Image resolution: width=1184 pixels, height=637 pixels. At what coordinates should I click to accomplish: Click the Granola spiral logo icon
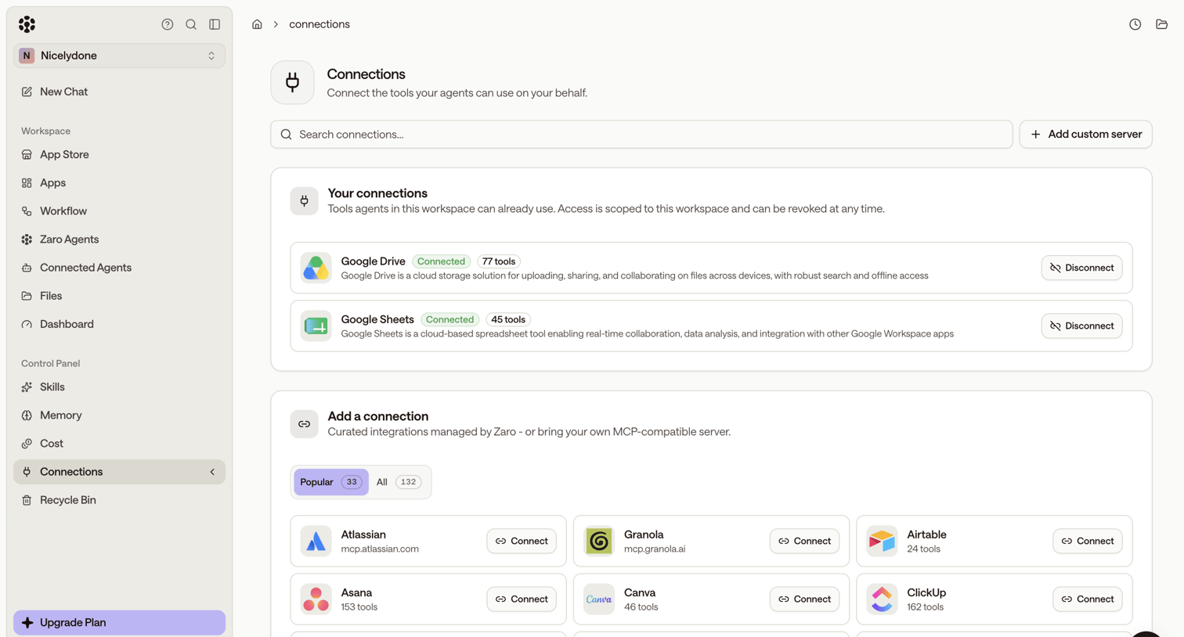599,541
